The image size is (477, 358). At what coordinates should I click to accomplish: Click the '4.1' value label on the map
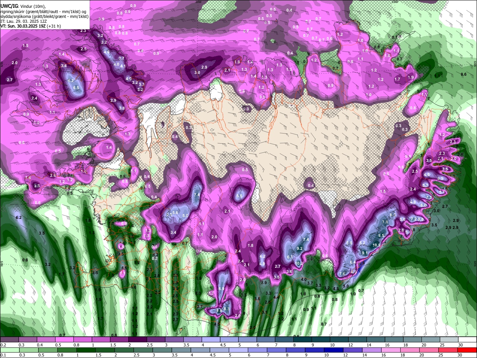pos(123,66)
